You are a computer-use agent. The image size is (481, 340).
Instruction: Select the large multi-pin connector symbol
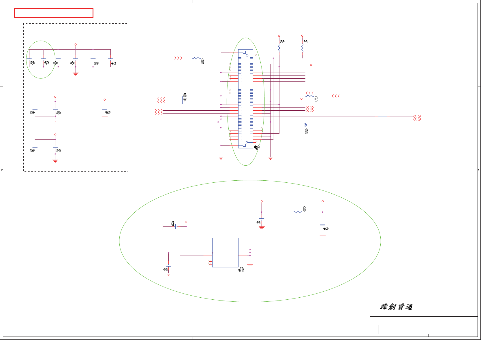coord(246,99)
